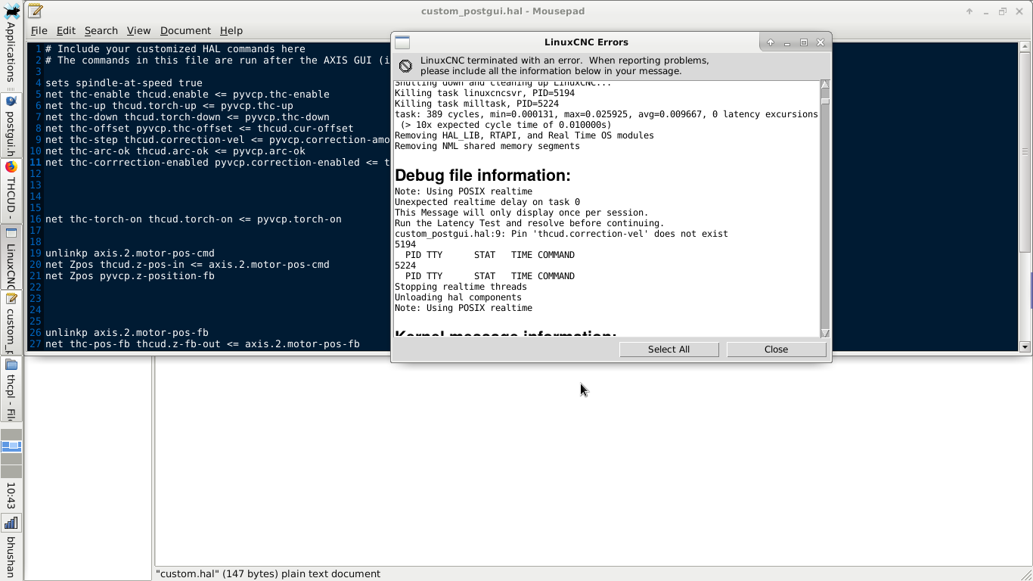Click 'Run the Latency Test and resolve' line
This screenshot has width=1033, height=581.
529,223
